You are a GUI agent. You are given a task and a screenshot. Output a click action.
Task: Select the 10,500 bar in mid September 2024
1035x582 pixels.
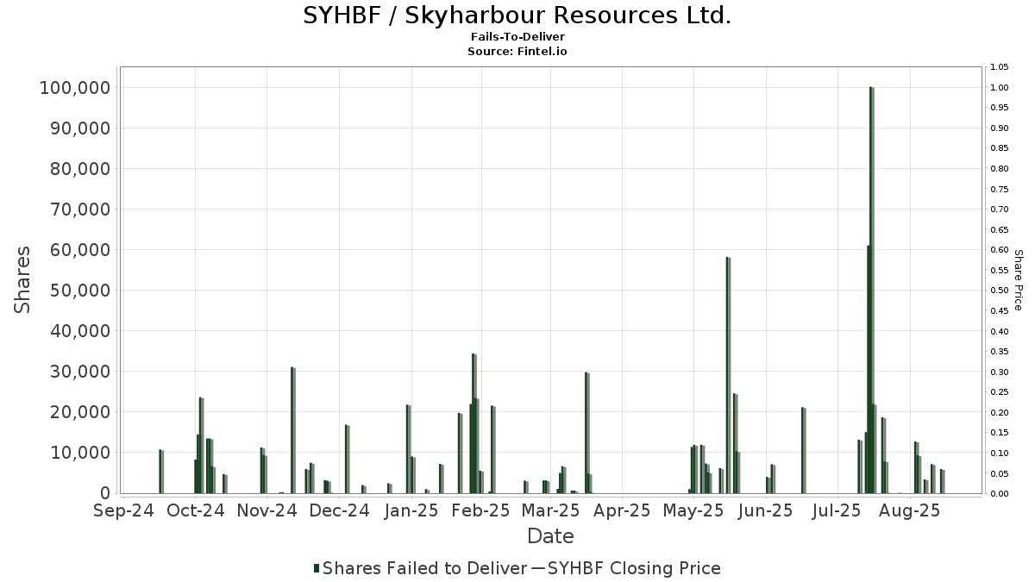pos(161,472)
